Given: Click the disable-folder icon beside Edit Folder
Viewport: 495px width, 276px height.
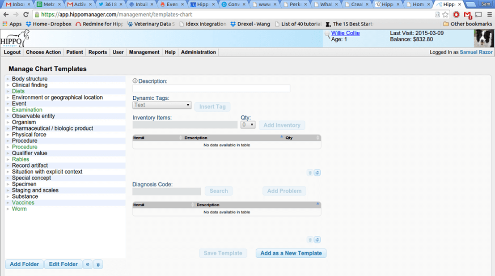Looking at the screenshot, I should pos(88,264).
